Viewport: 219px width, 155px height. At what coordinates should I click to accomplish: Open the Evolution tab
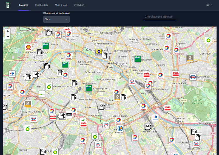(x=79, y=5)
